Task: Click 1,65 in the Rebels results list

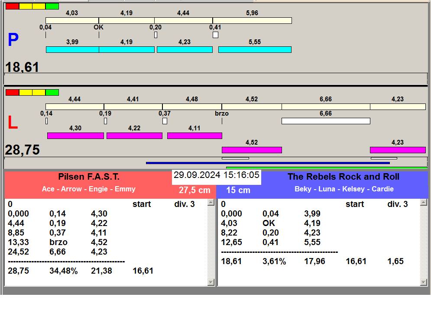Action: coord(395,262)
